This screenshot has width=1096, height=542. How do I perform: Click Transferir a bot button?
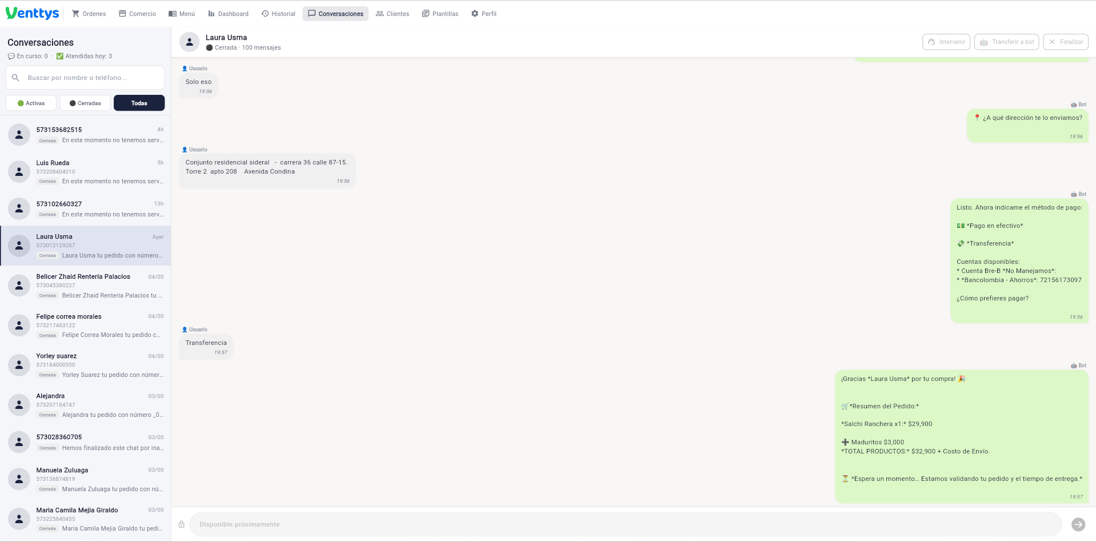click(x=1006, y=42)
